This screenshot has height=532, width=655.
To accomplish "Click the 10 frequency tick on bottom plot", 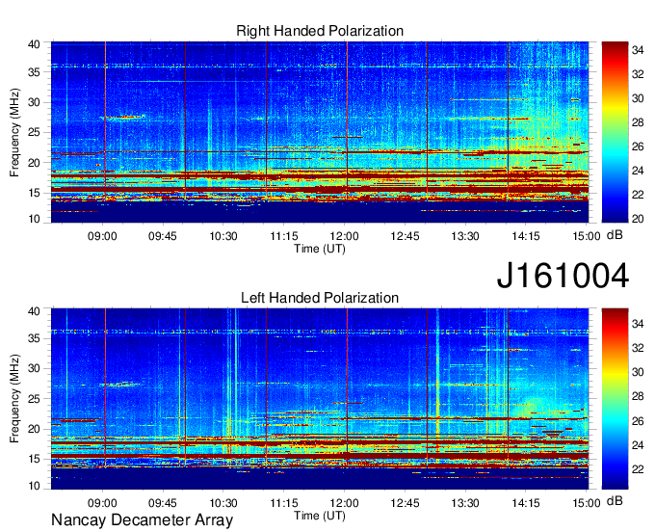I will [x=35, y=486].
